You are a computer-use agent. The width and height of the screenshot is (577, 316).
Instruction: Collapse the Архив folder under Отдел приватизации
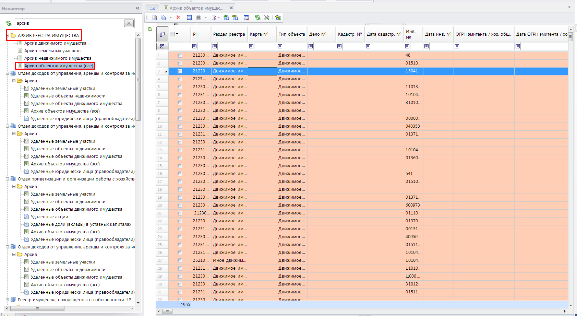pyautogui.click(x=14, y=186)
